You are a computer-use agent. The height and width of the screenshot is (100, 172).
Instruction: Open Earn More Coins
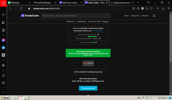coord(94,22)
